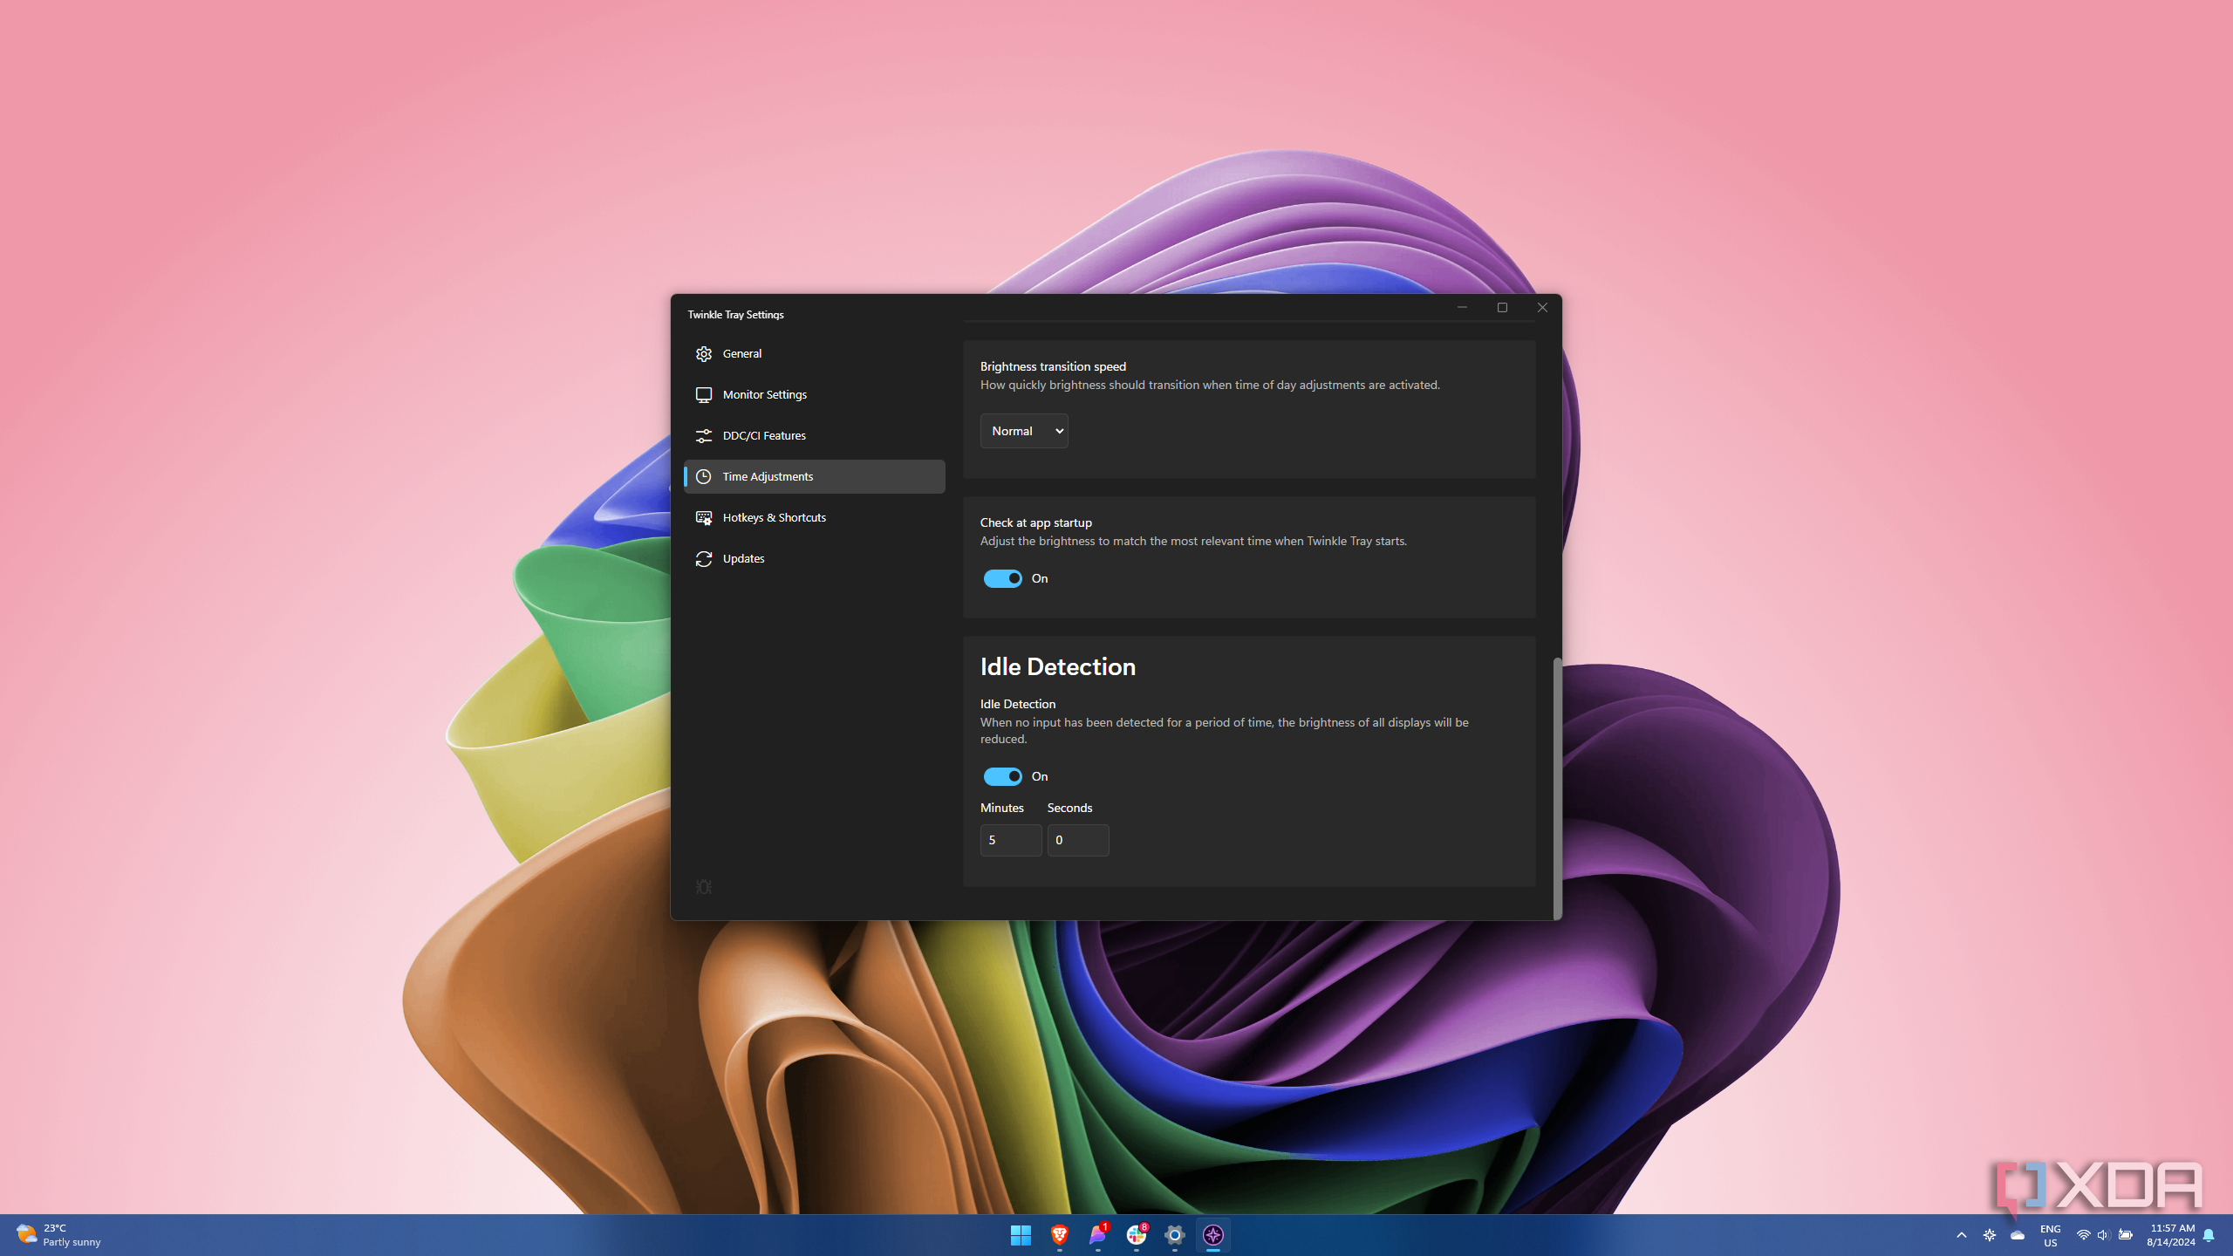2233x1256 pixels.
Task: Click the Hotkeys & Shortcuts keyboard icon
Action: (x=704, y=518)
